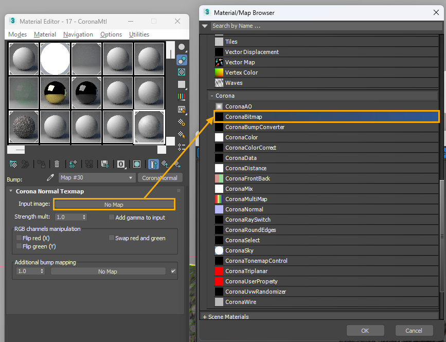This screenshot has height=342, width=446.
Task: Collapse the Corona group in browser
Action: point(212,96)
